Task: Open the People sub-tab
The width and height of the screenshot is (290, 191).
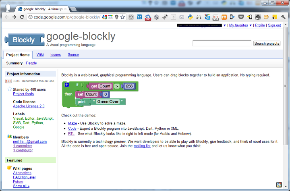Action: [31, 63]
